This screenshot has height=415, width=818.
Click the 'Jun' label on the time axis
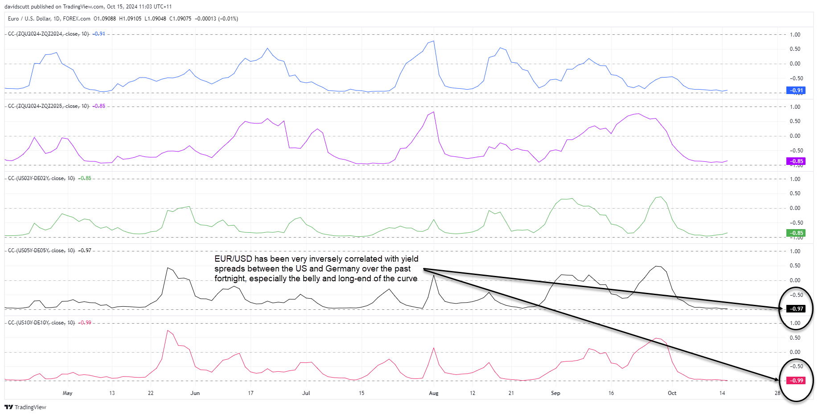[x=195, y=393]
